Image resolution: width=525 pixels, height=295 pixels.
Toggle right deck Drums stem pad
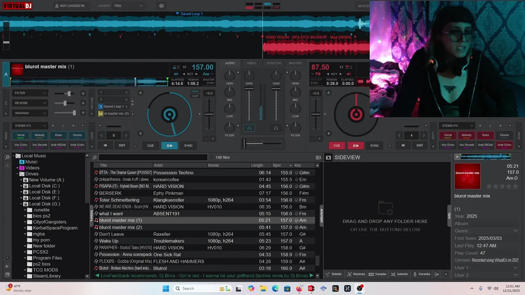[504, 135]
